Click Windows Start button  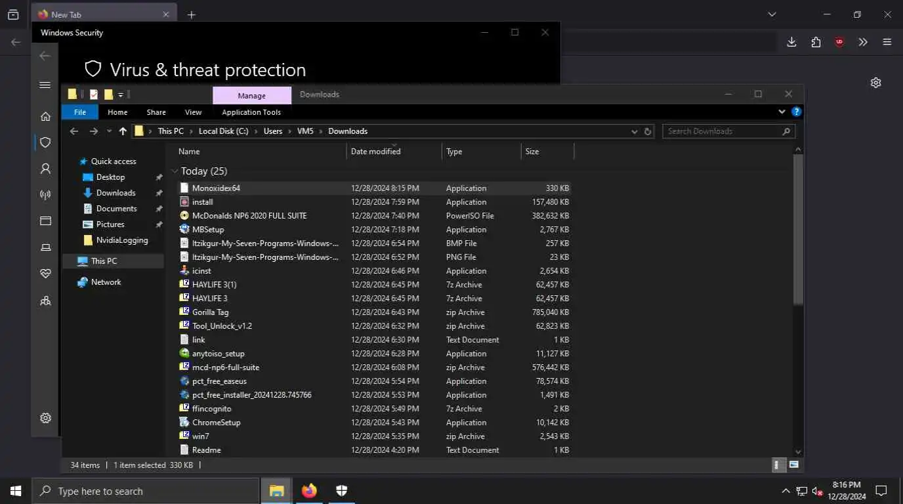(x=16, y=491)
